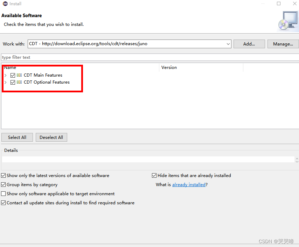The image size is (299, 247).
Task: Click the install wizard computer and disc image
Action: pyautogui.click(x=288, y=21)
